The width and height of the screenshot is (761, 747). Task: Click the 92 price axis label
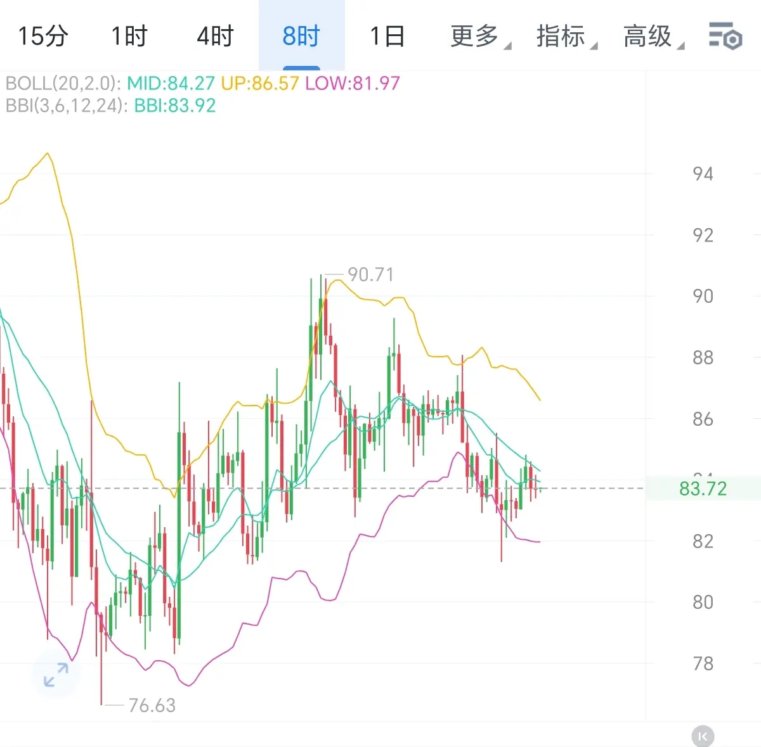703,235
